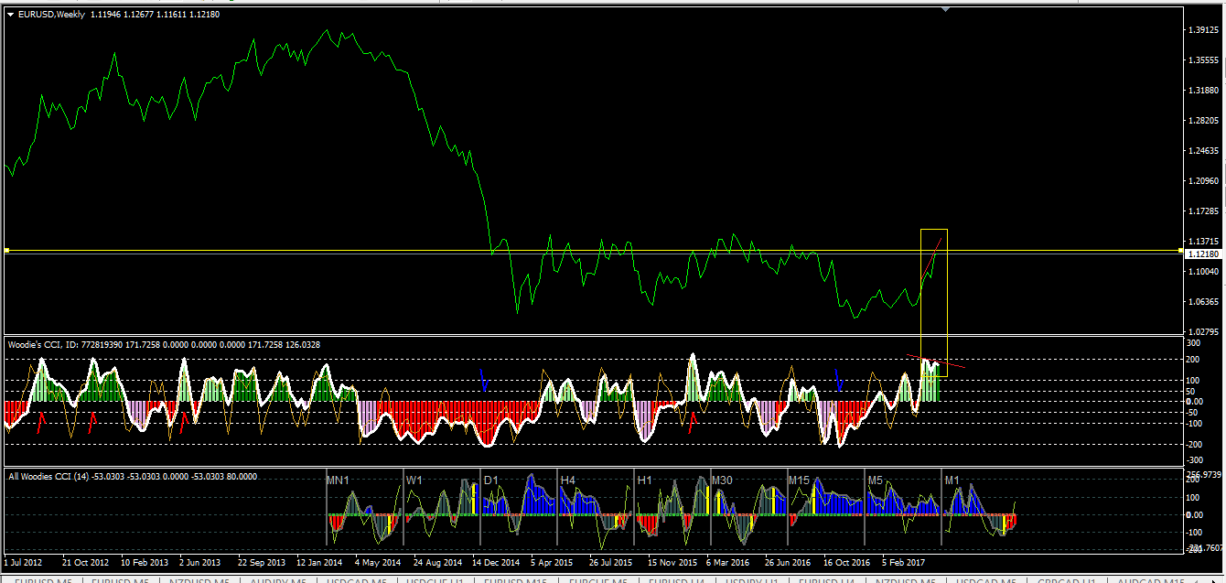Click the M30 timeframe label in CCI panel
The width and height of the screenshot is (1226, 583).
point(723,480)
